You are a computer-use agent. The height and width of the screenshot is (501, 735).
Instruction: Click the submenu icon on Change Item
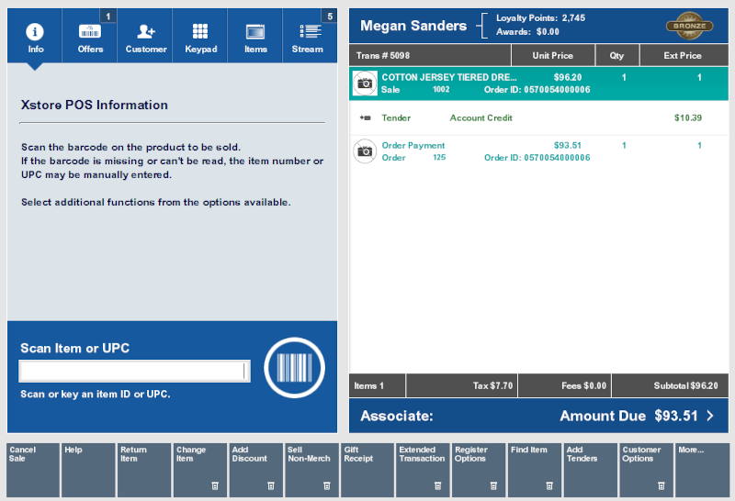click(x=215, y=486)
